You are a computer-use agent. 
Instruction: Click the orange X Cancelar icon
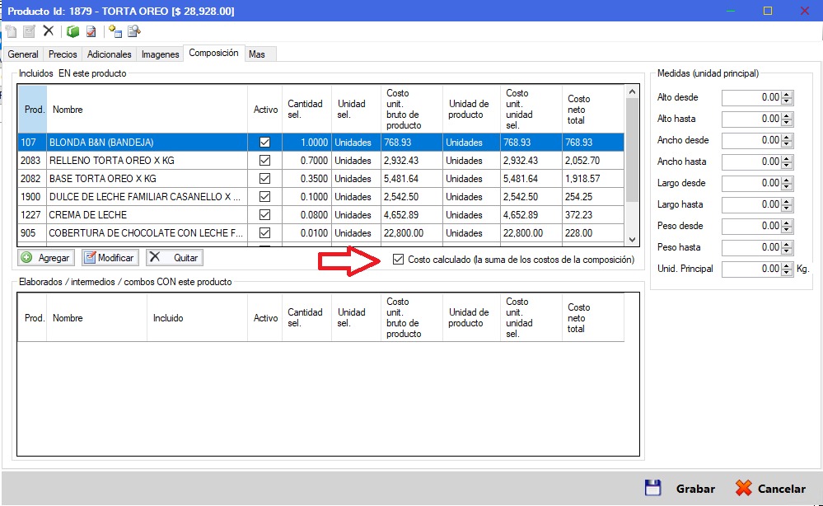coord(743,488)
